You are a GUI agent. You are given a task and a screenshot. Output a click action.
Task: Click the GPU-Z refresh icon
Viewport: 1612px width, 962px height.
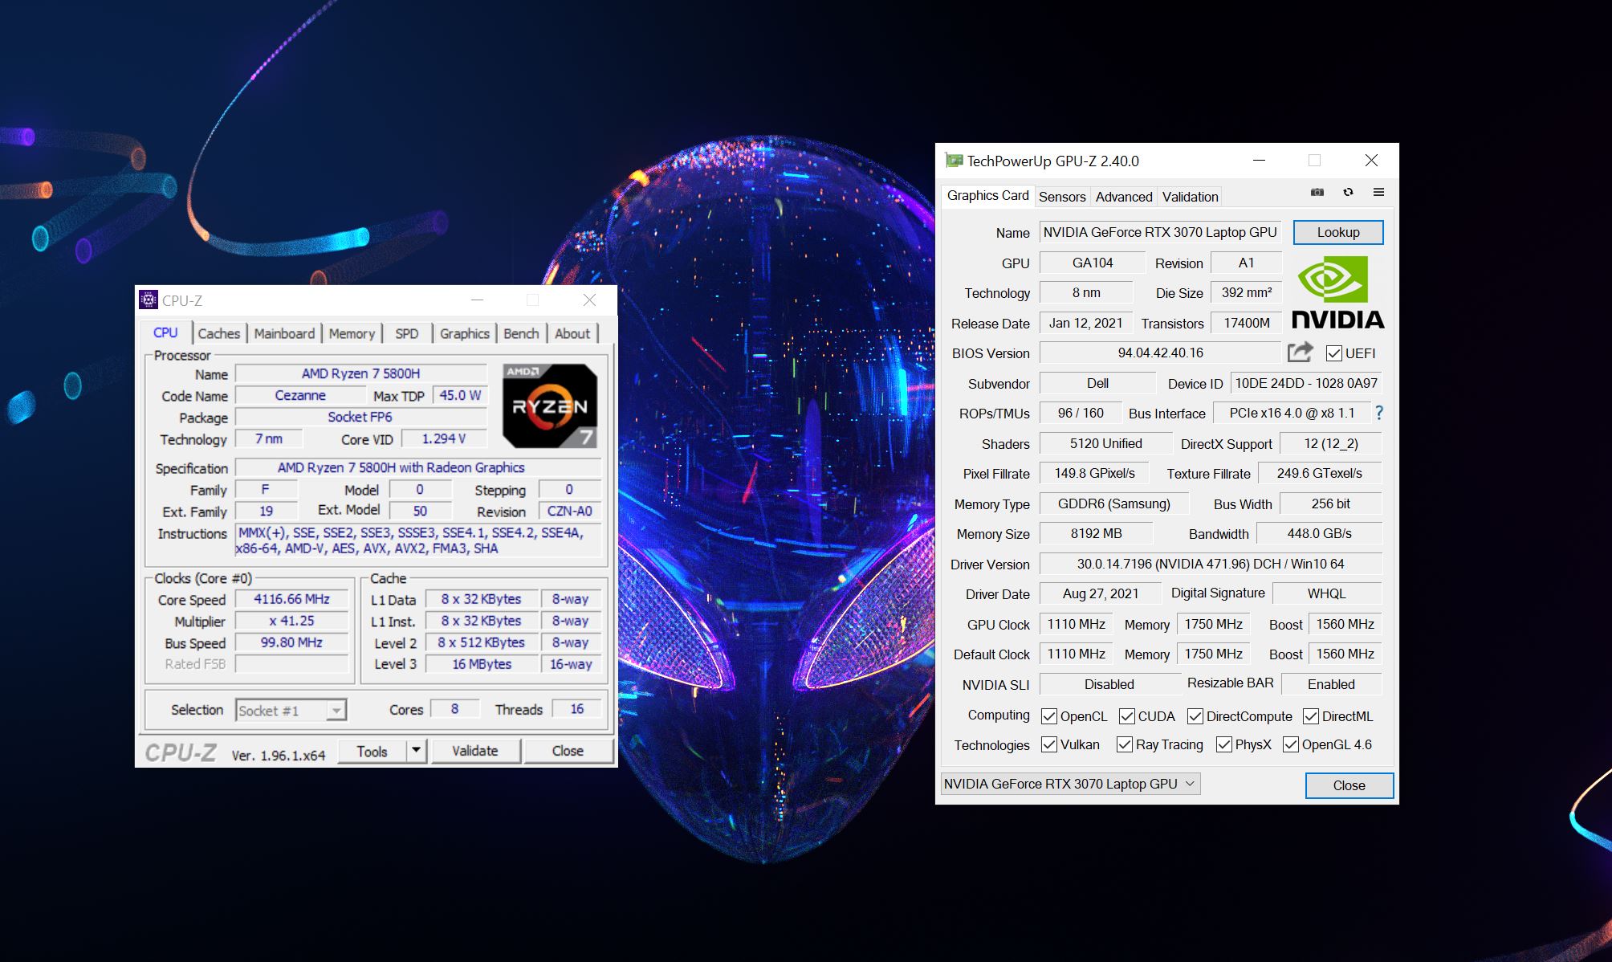[x=1348, y=193]
